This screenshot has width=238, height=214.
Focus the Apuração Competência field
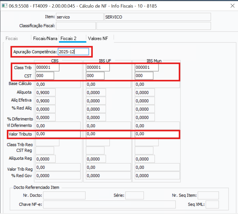coord(73,52)
